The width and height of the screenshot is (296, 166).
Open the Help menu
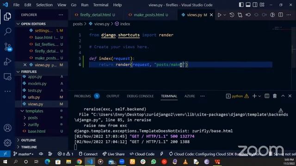click(117, 5)
